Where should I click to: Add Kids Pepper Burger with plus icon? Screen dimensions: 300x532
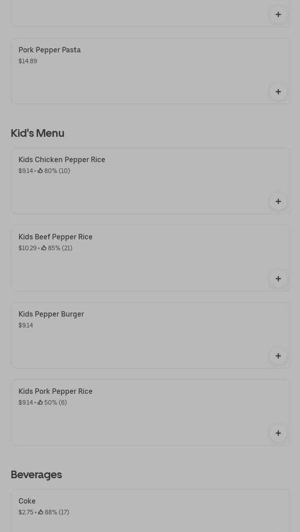pos(278,356)
